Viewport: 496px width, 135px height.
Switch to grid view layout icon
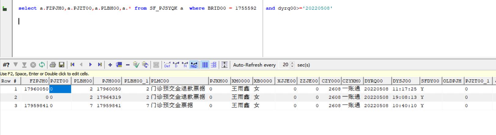(x=205, y=65)
